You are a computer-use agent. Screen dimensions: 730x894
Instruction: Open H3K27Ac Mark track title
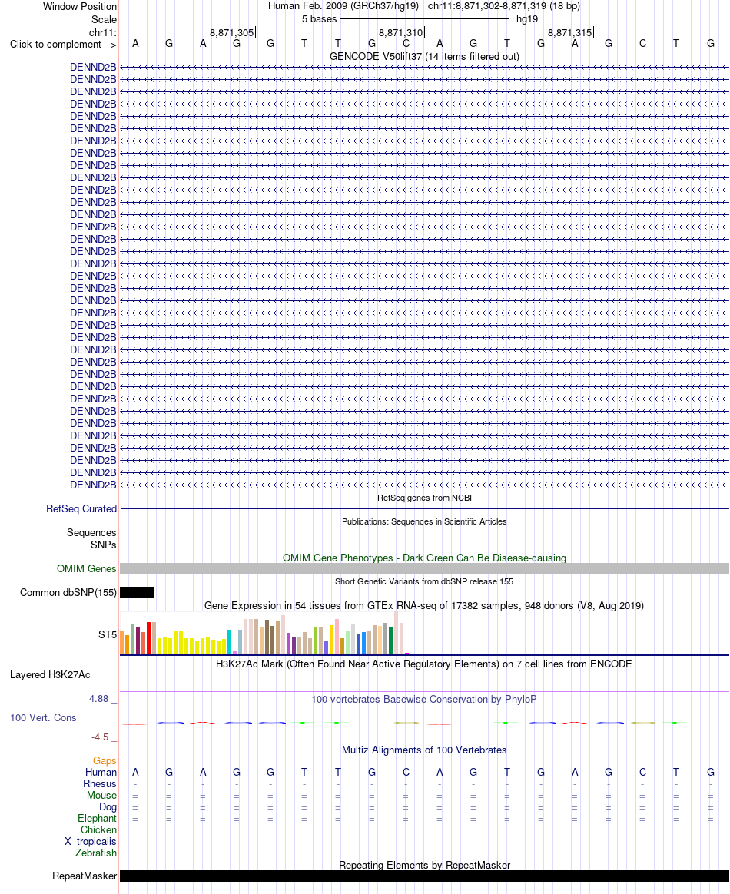pyautogui.click(x=424, y=664)
